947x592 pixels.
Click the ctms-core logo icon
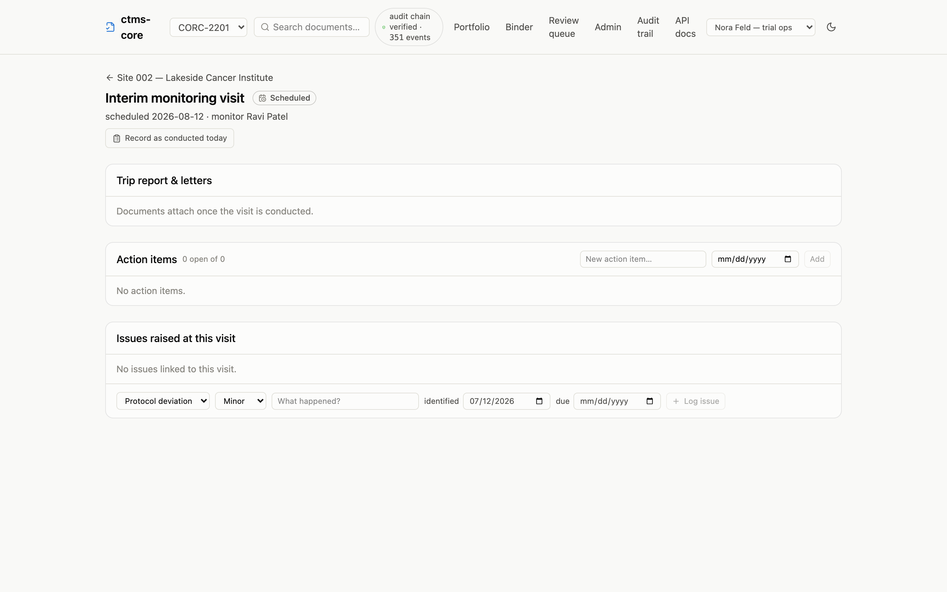[x=110, y=27]
